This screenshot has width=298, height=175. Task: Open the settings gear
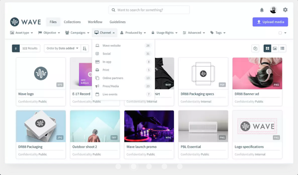click(285, 10)
